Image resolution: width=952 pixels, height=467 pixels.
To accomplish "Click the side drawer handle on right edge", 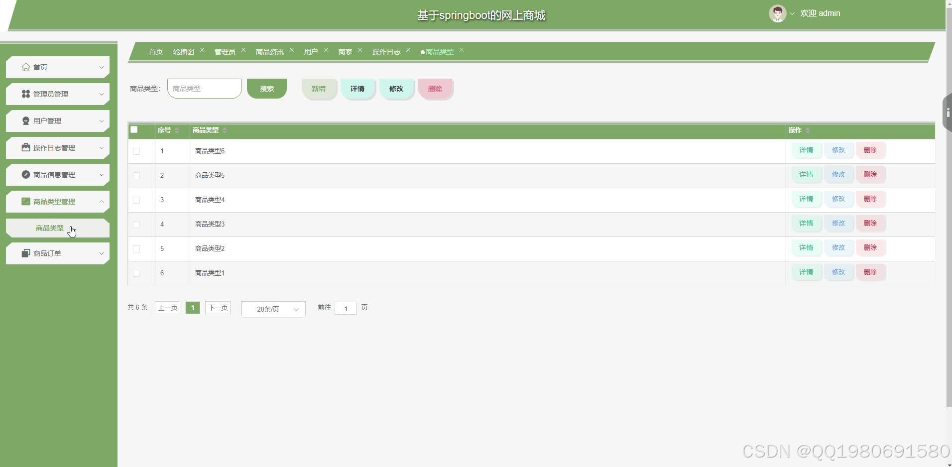I will (x=948, y=113).
